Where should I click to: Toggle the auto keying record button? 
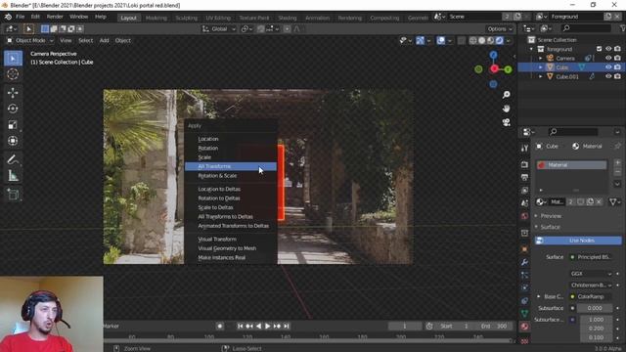point(219,326)
